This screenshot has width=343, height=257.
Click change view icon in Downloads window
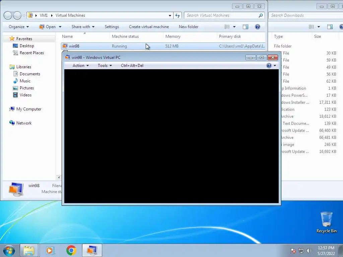pyautogui.click(x=312, y=27)
